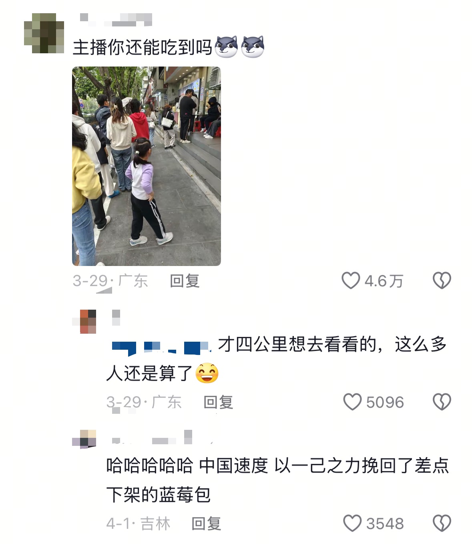Select the comment text 主播你还能吃到吗
The width and height of the screenshot is (472, 544).
tap(142, 47)
